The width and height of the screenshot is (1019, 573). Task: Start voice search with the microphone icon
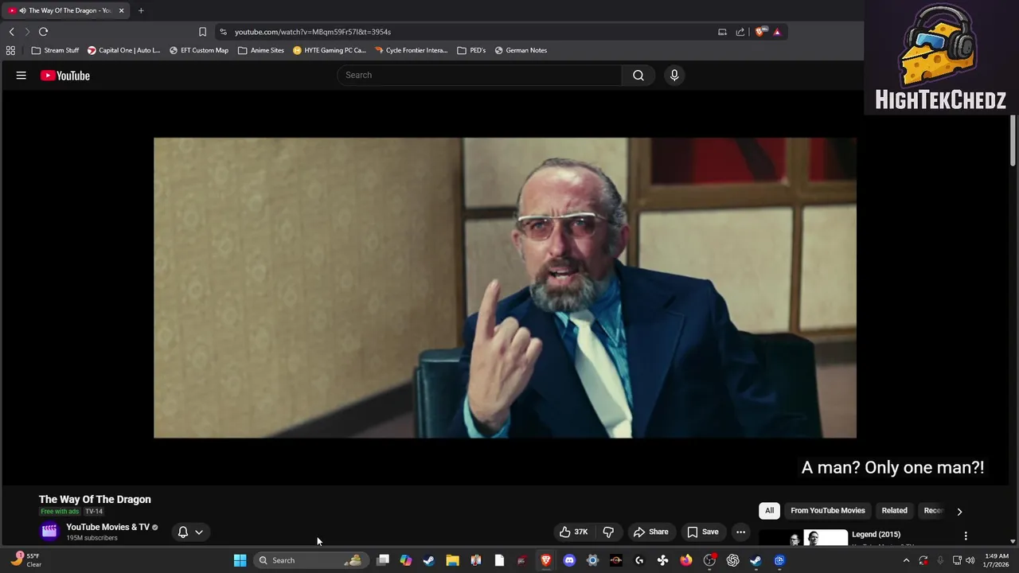[x=674, y=75]
